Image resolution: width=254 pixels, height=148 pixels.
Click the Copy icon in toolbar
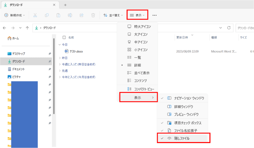(47, 15)
